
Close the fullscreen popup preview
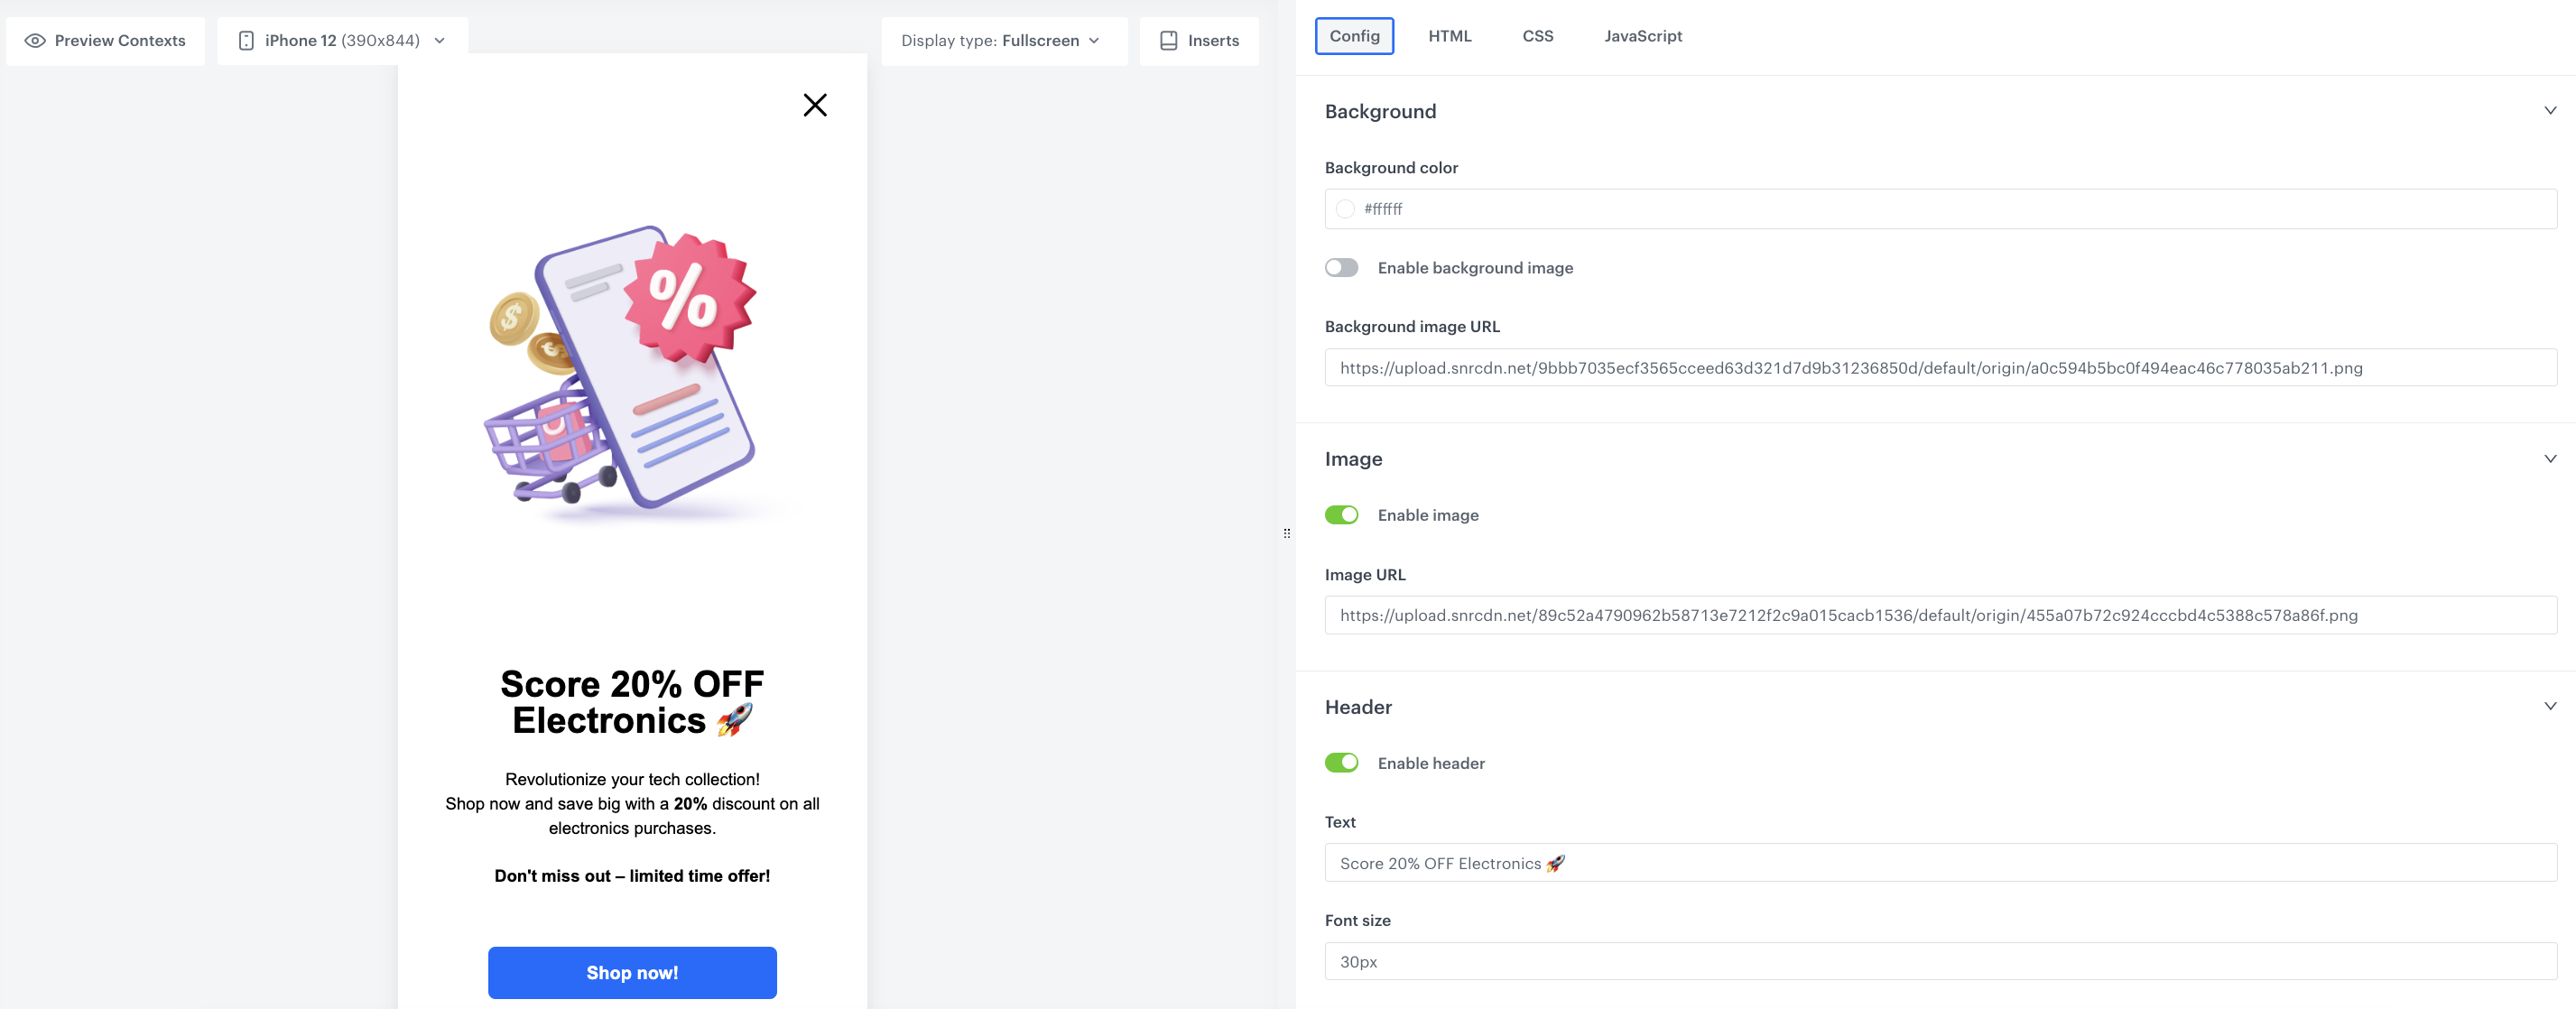coord(815,105)
